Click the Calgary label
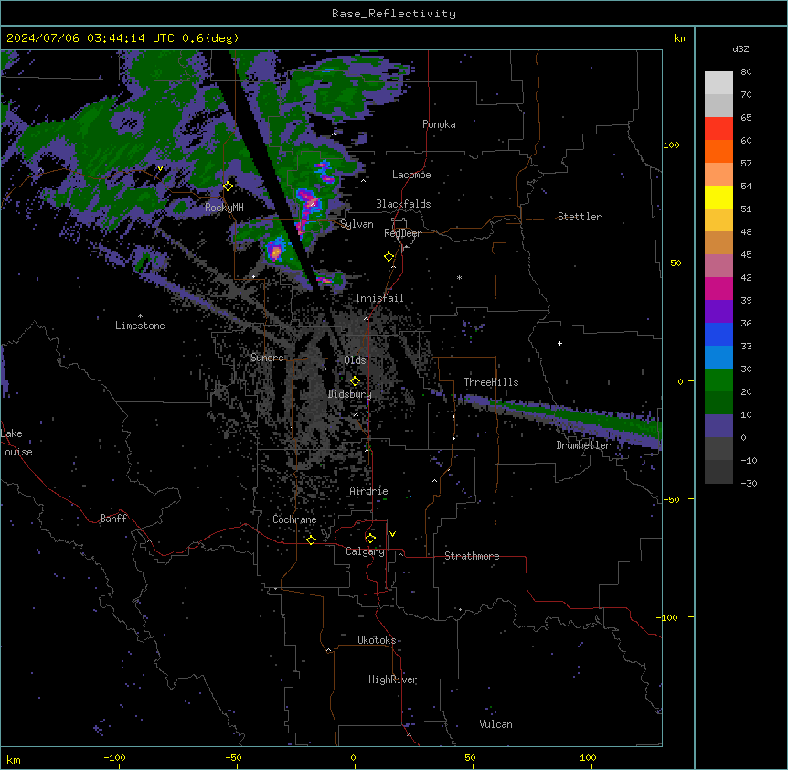The image size is (788, 770). click(x=366, y=551)
